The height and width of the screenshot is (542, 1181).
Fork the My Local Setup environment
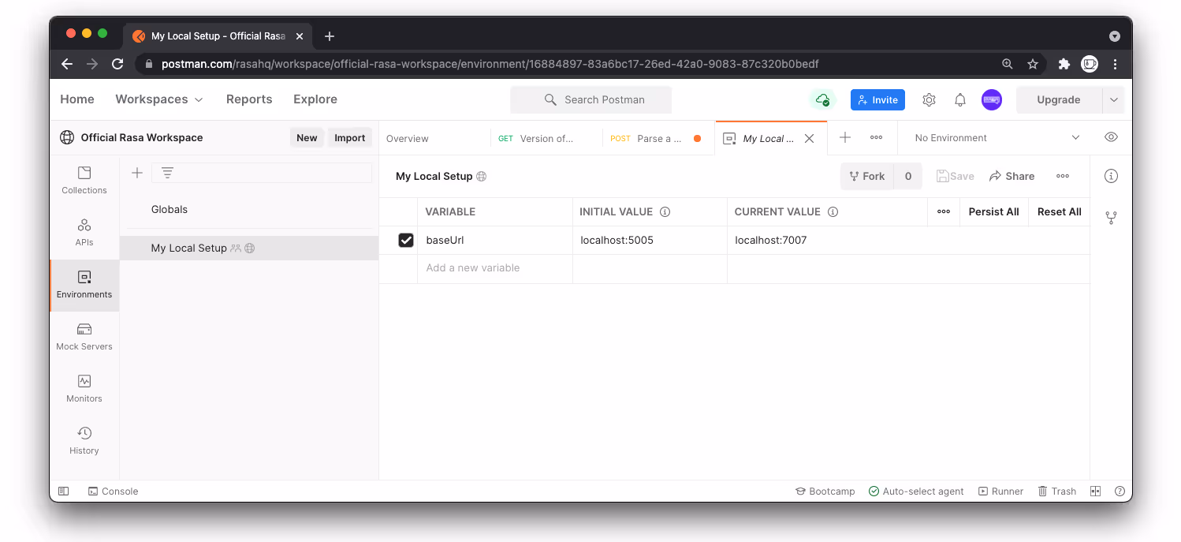(867, 176)
